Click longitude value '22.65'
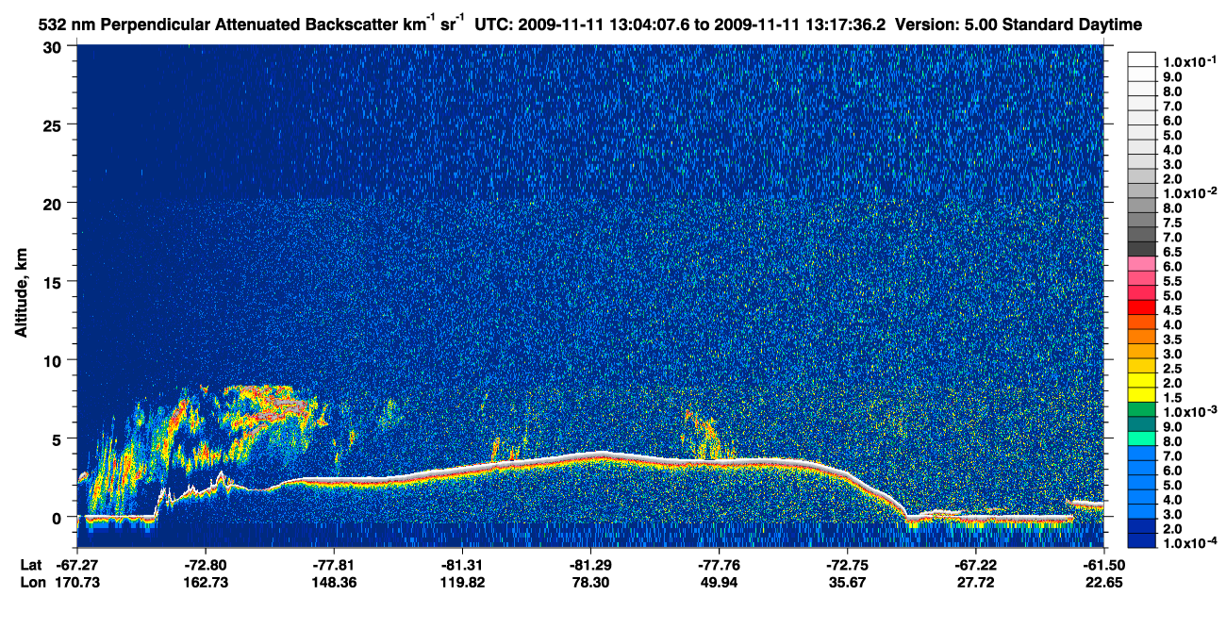 pos(1103,583)
